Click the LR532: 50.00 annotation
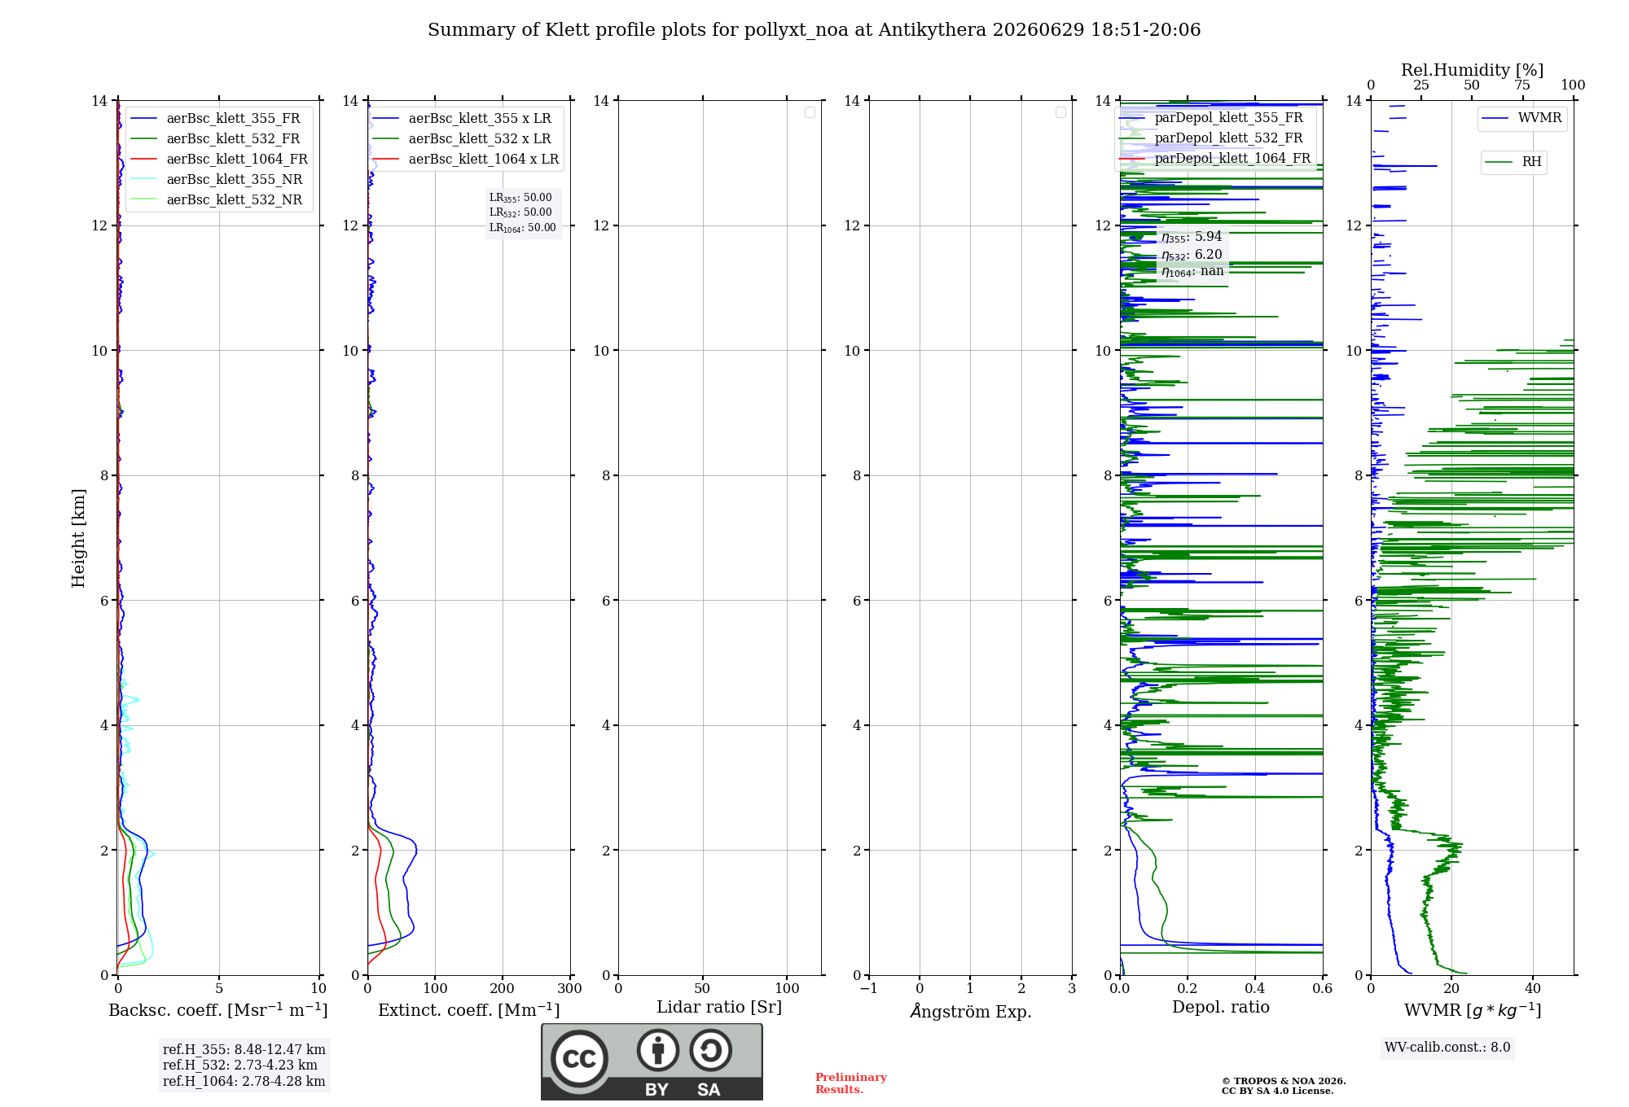The height and width of the screenshot is (1107, 1629). pos(520,212)
